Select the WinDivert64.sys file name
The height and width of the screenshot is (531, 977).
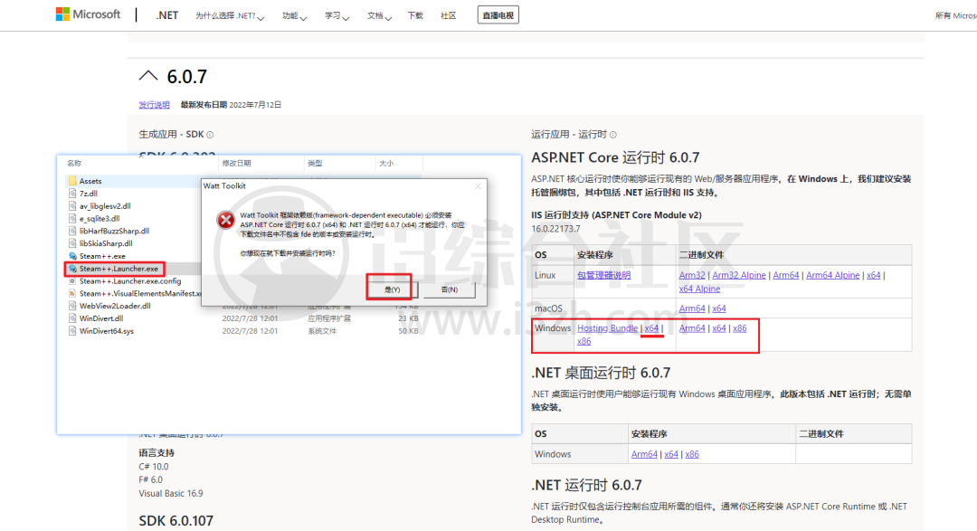point(107,331)
